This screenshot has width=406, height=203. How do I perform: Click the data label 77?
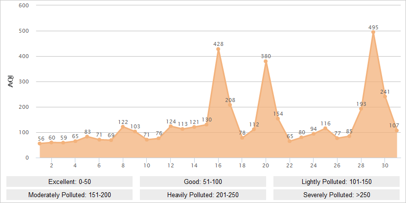(x=338, y=133)
